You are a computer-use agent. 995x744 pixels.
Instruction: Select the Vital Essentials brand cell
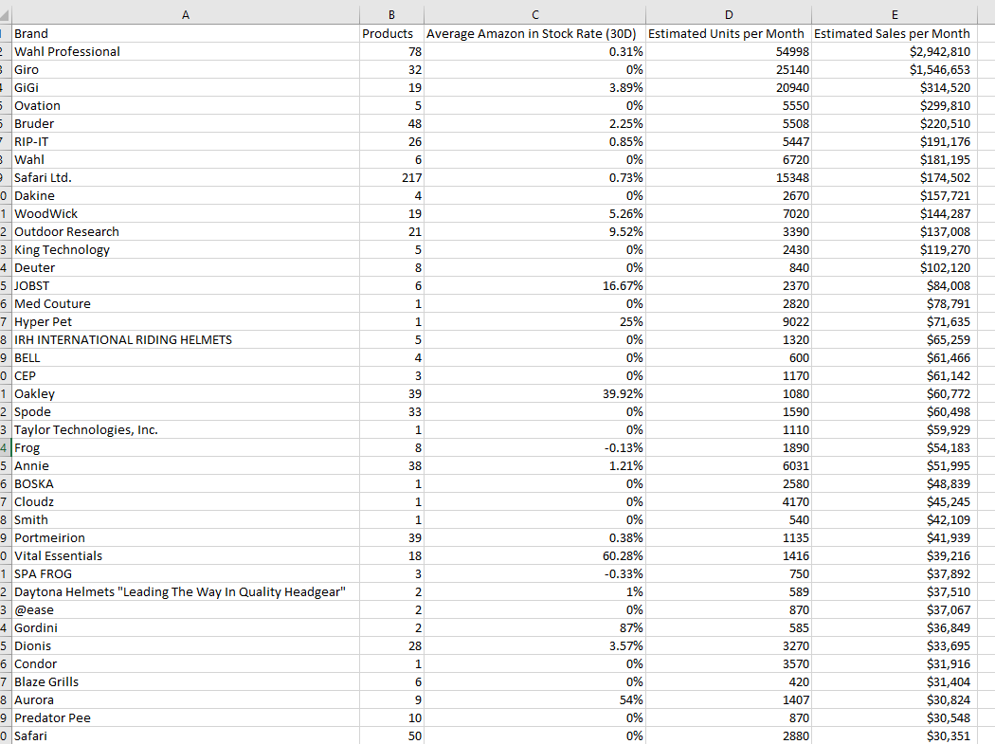tap(186, 555)
